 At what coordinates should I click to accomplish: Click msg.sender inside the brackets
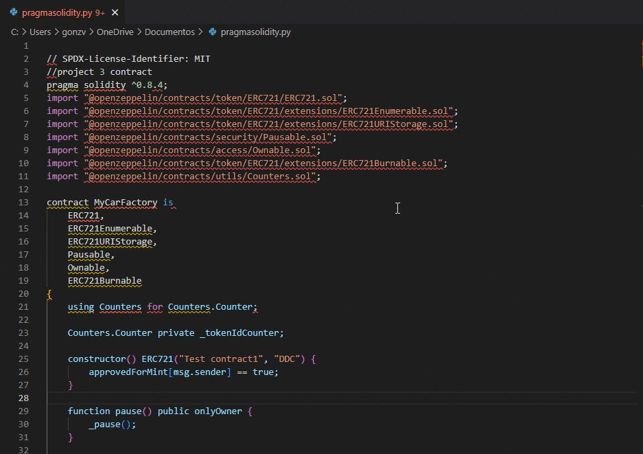[200, 372]
